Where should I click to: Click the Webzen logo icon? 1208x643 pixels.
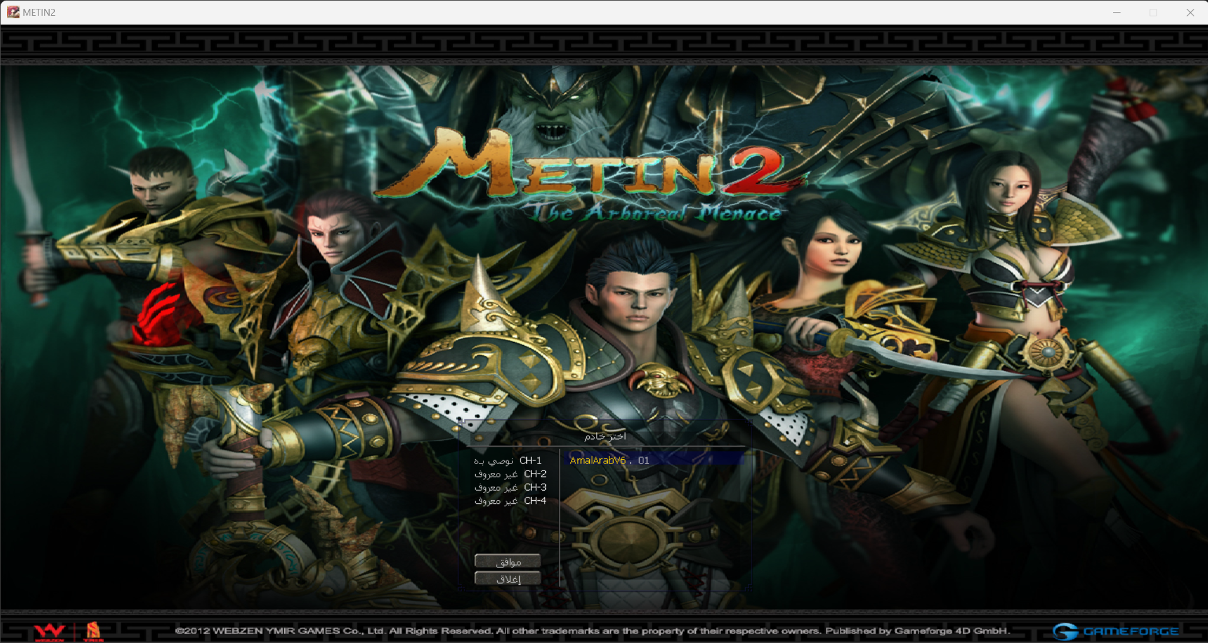click(x=49, y=631)
